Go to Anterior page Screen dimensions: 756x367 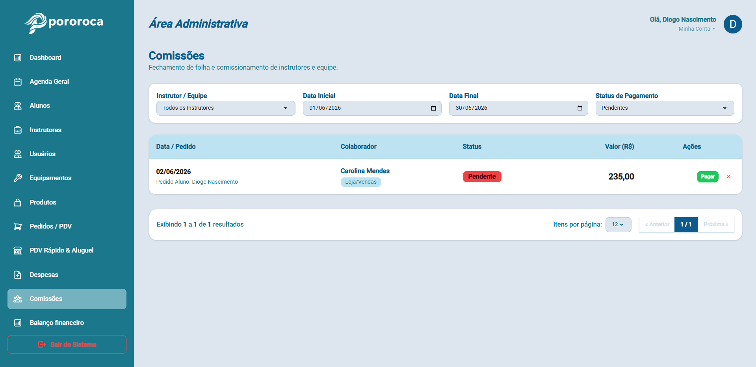pyautogui.click(x=657, y=225)
